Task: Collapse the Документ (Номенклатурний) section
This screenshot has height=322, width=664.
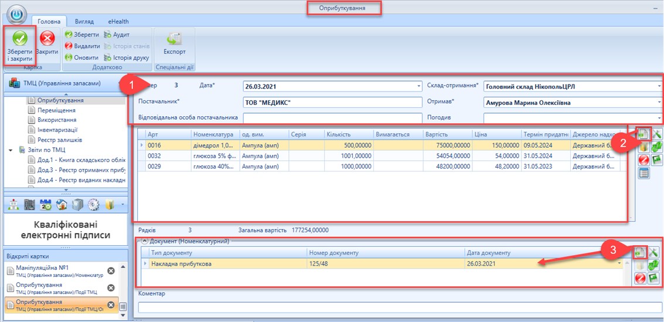Action: 146,242
